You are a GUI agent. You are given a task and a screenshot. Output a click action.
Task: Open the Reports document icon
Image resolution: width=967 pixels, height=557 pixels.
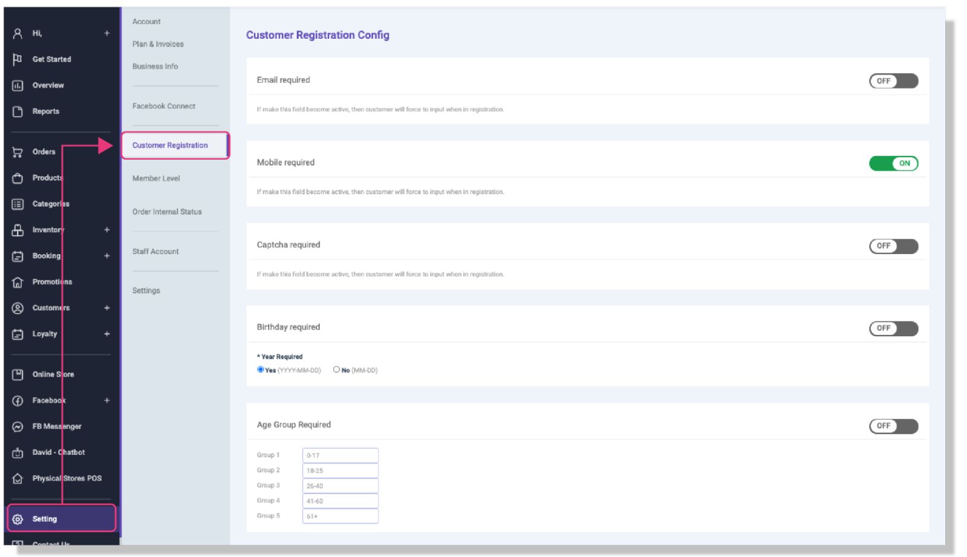point(18,111)
